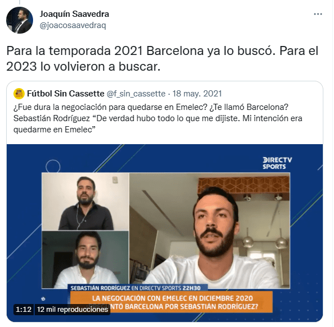Open the quoted tweet text about Emelec
The image size is (334, 327).
tap(158, 118)
